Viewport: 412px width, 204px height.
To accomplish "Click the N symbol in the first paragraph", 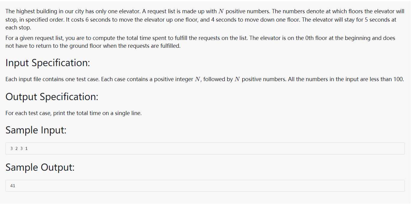I will click(x=221, y=12).
